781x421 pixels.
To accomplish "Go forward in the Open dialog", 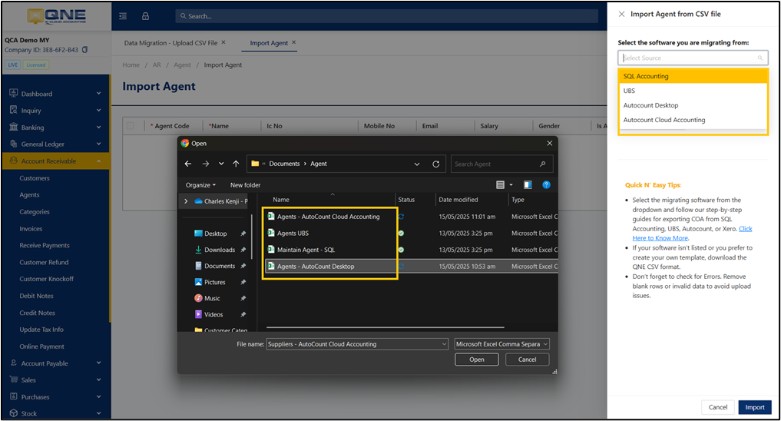I will pyautogui.click(x=206, y=164).
